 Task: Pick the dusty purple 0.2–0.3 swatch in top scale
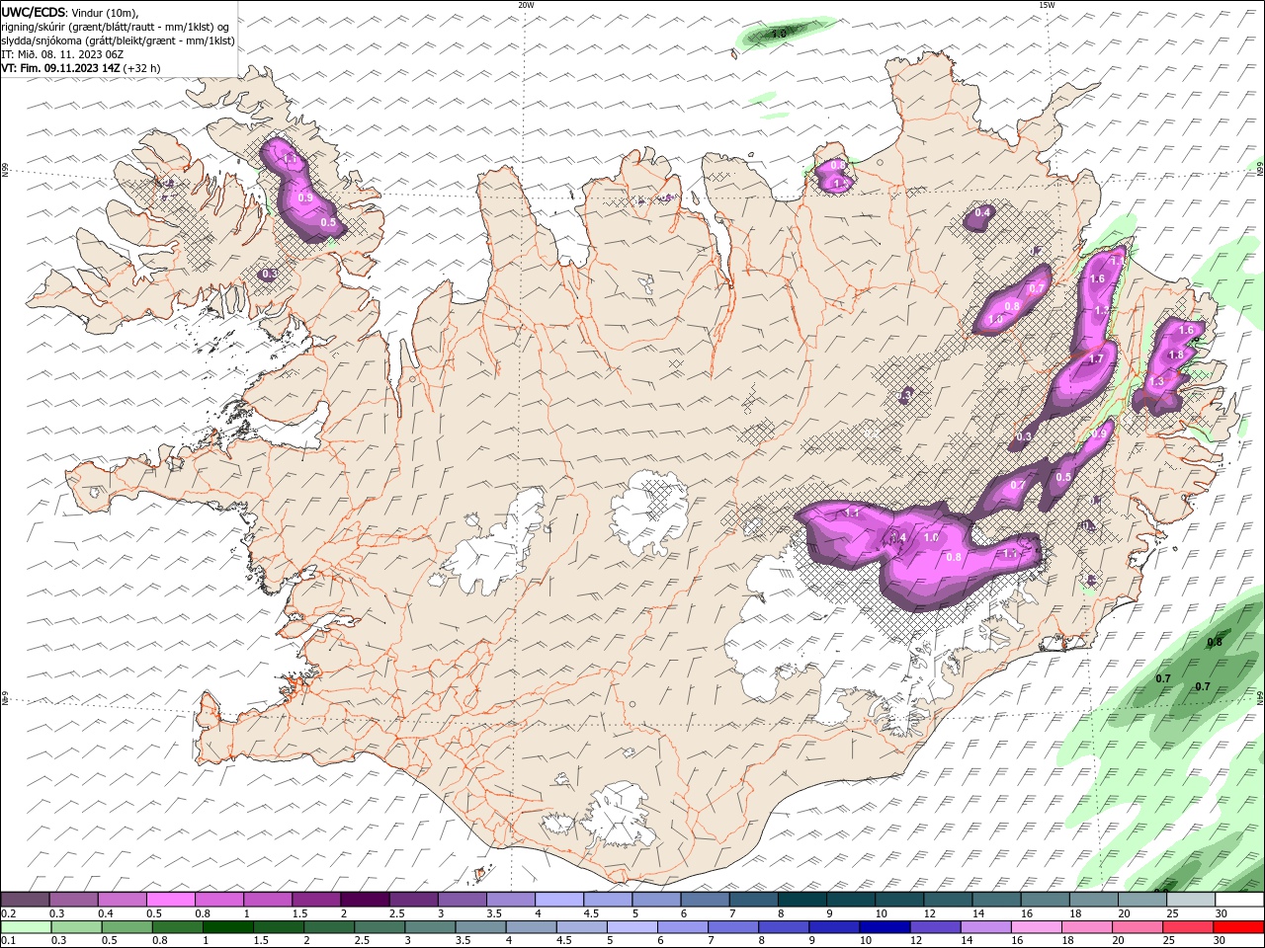[25, 900]
